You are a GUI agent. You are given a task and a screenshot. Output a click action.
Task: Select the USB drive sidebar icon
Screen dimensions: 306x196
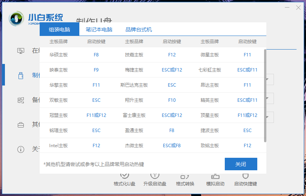click(x=21, y=75)
